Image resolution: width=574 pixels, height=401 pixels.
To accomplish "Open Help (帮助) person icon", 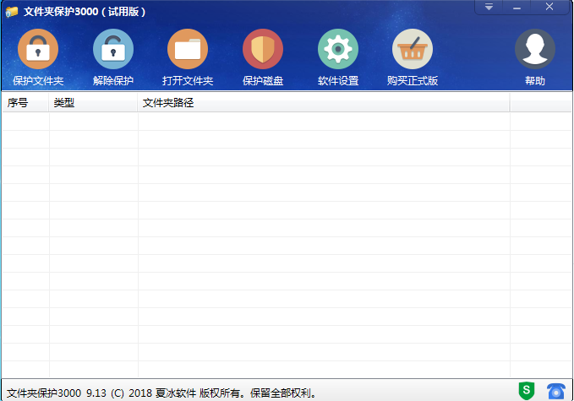I will pyautogui.click(x=535, y=50).
